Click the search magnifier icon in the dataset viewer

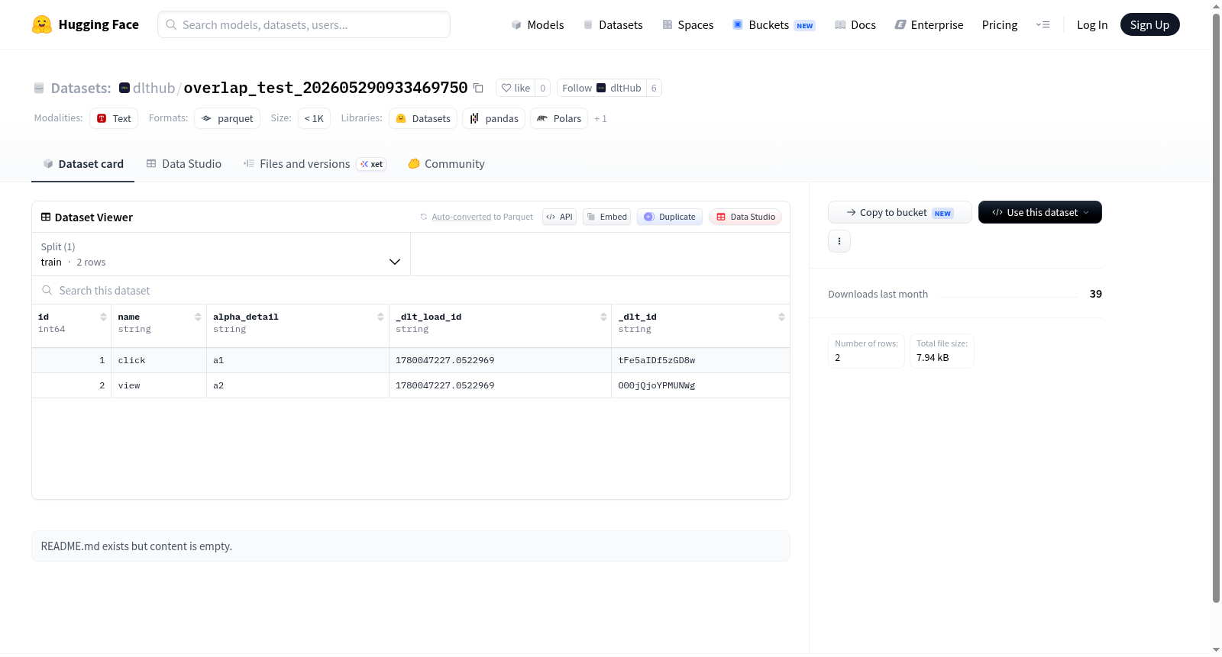(47, 290)
